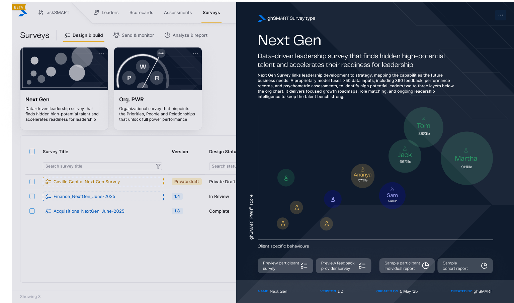Select the Next Gen survey card thumbnail
Screen dimensions: 514x303
64,69
